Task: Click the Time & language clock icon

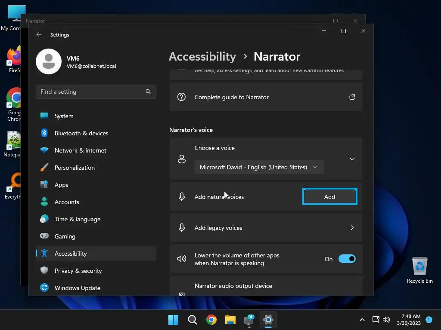Action: point(44,219)
